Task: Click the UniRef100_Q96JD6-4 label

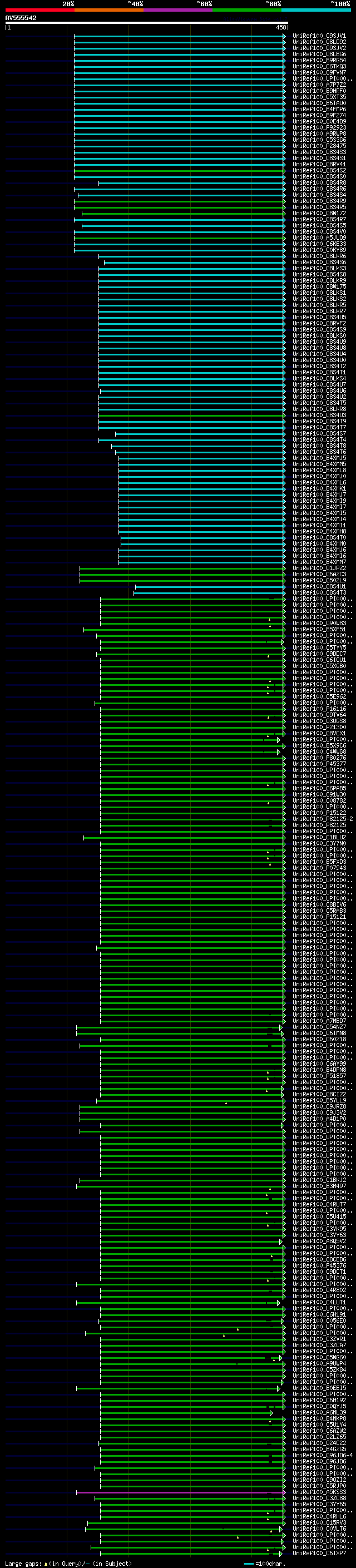Action: point(323,1456)
